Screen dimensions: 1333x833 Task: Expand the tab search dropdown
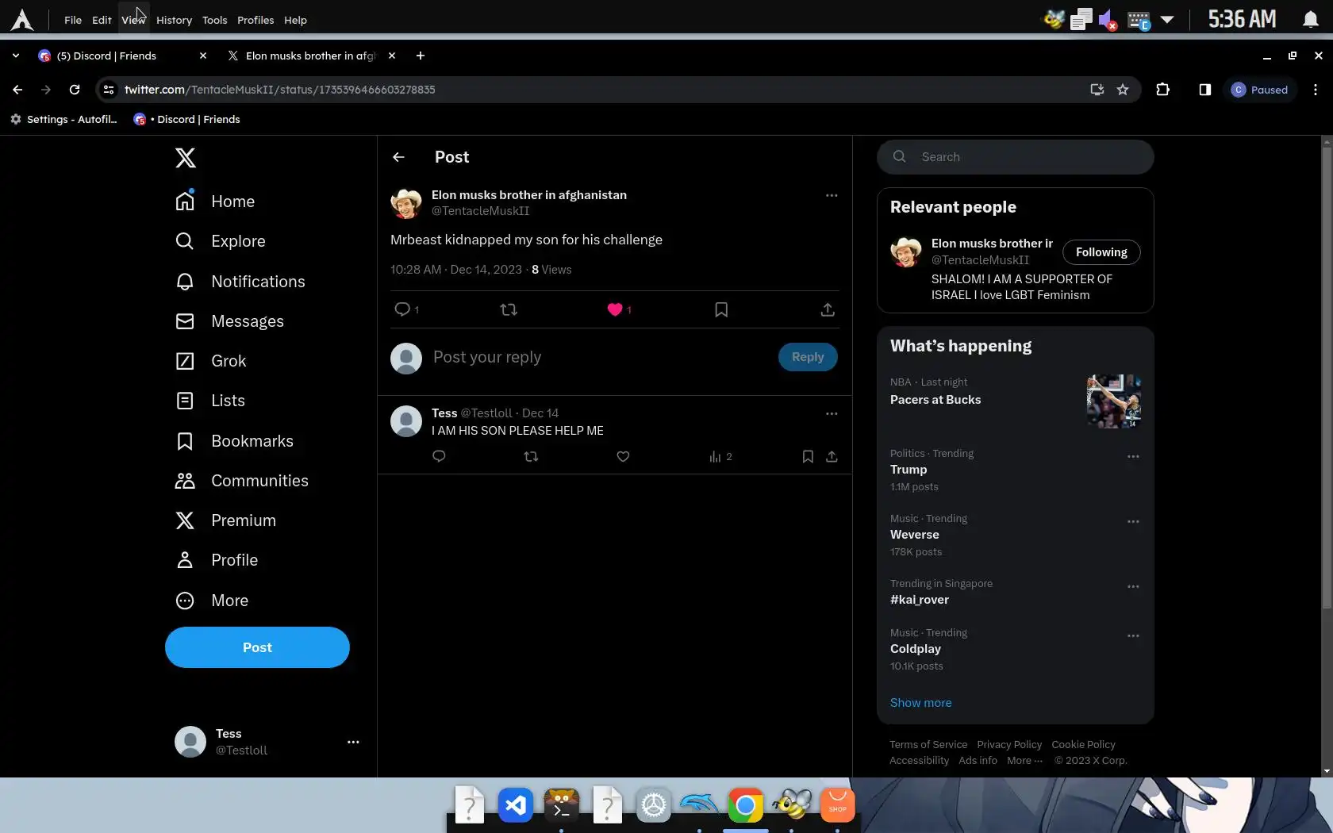click(16, 56)
